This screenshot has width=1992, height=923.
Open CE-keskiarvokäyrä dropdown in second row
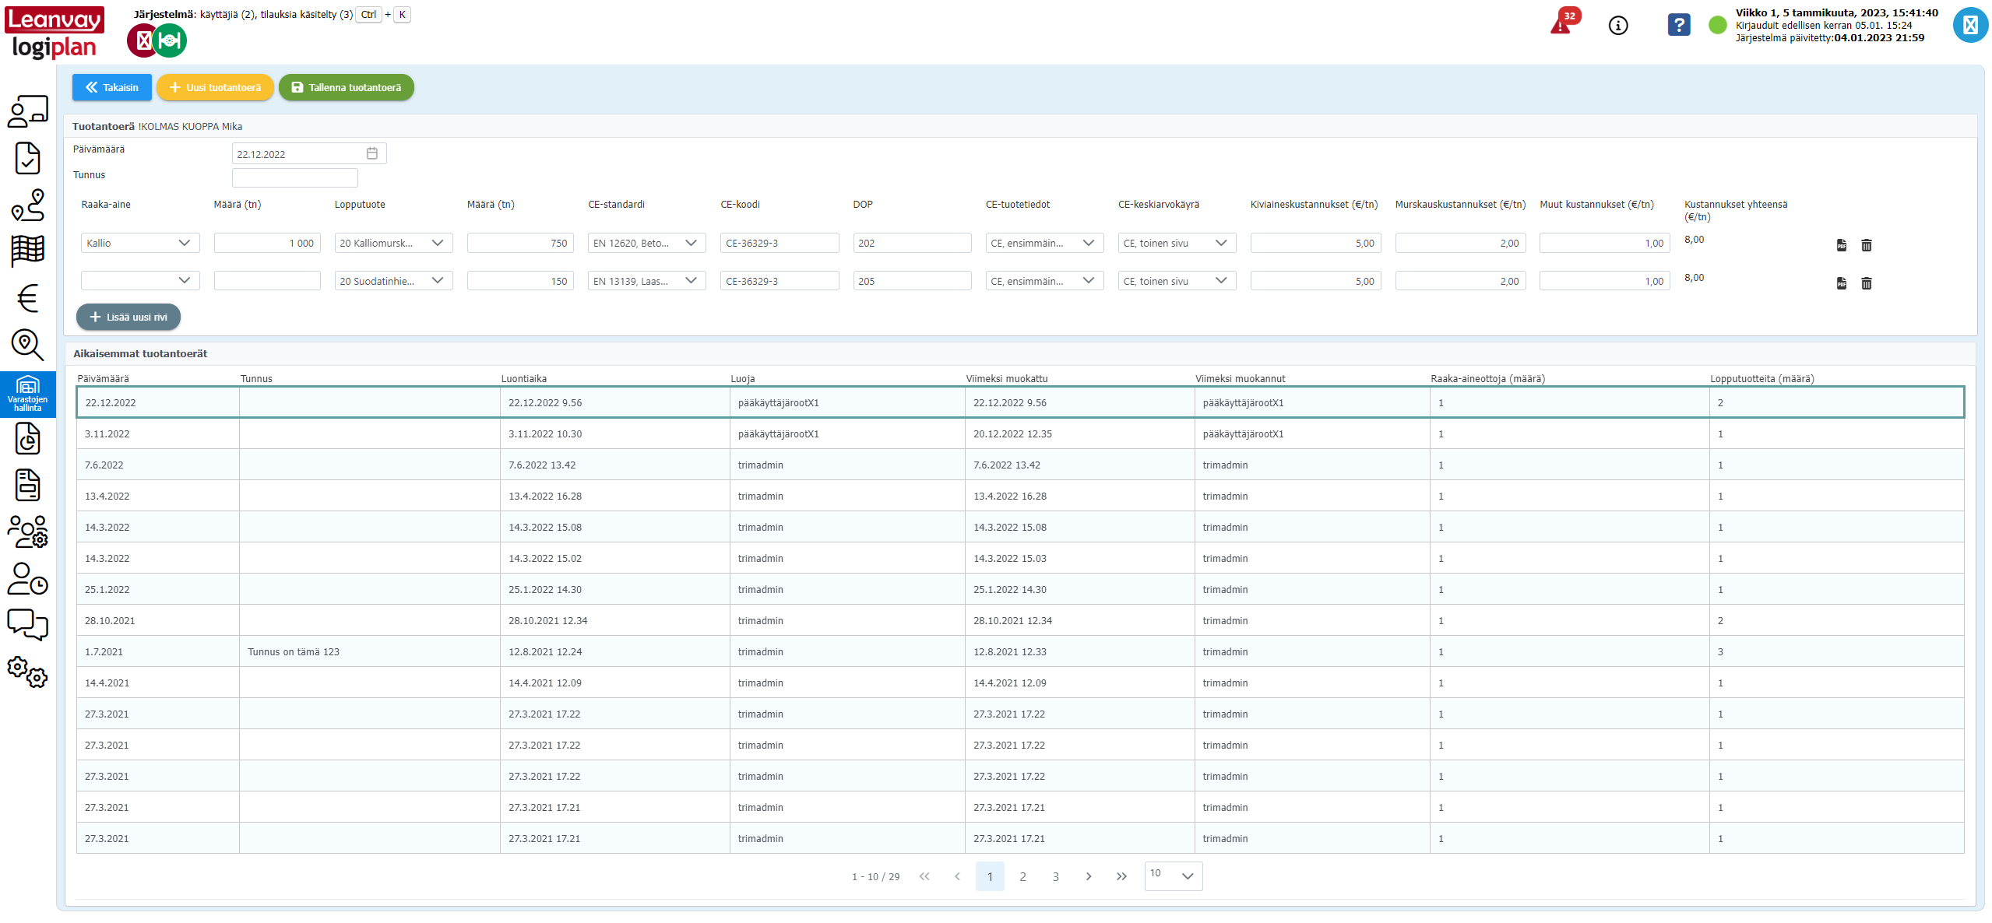pos(1177,281)
